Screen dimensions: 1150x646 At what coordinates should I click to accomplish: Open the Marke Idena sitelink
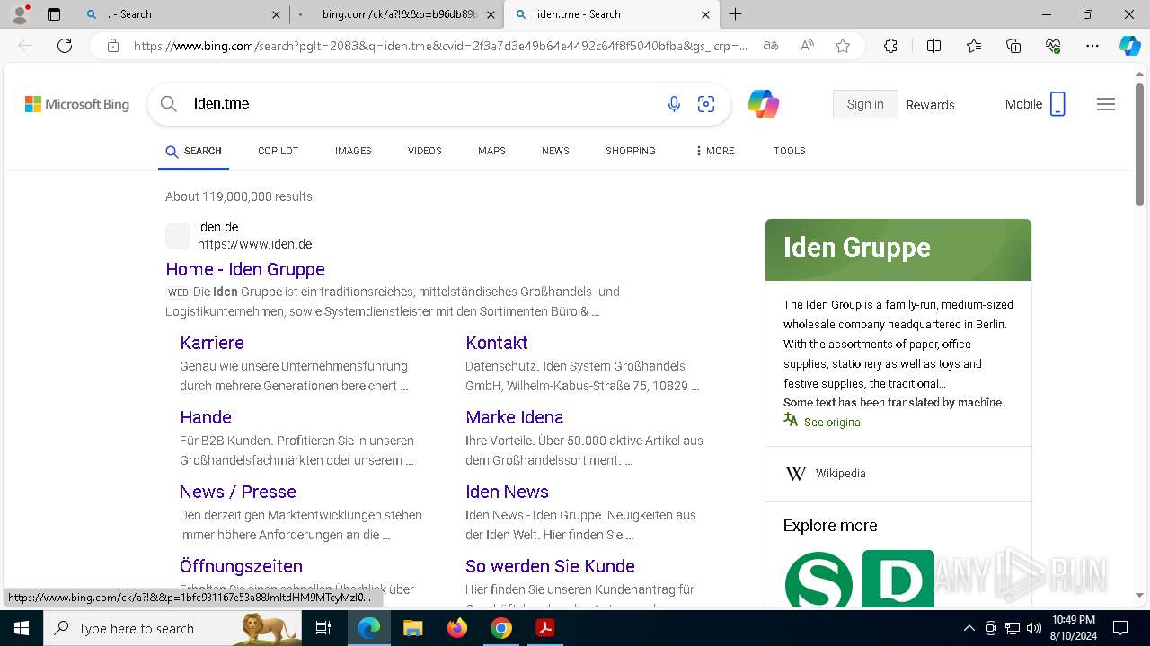[515, 417]
